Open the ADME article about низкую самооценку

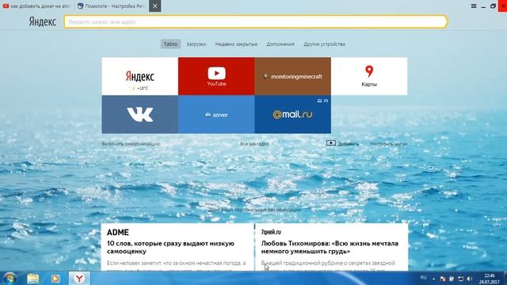pos(177,247)
